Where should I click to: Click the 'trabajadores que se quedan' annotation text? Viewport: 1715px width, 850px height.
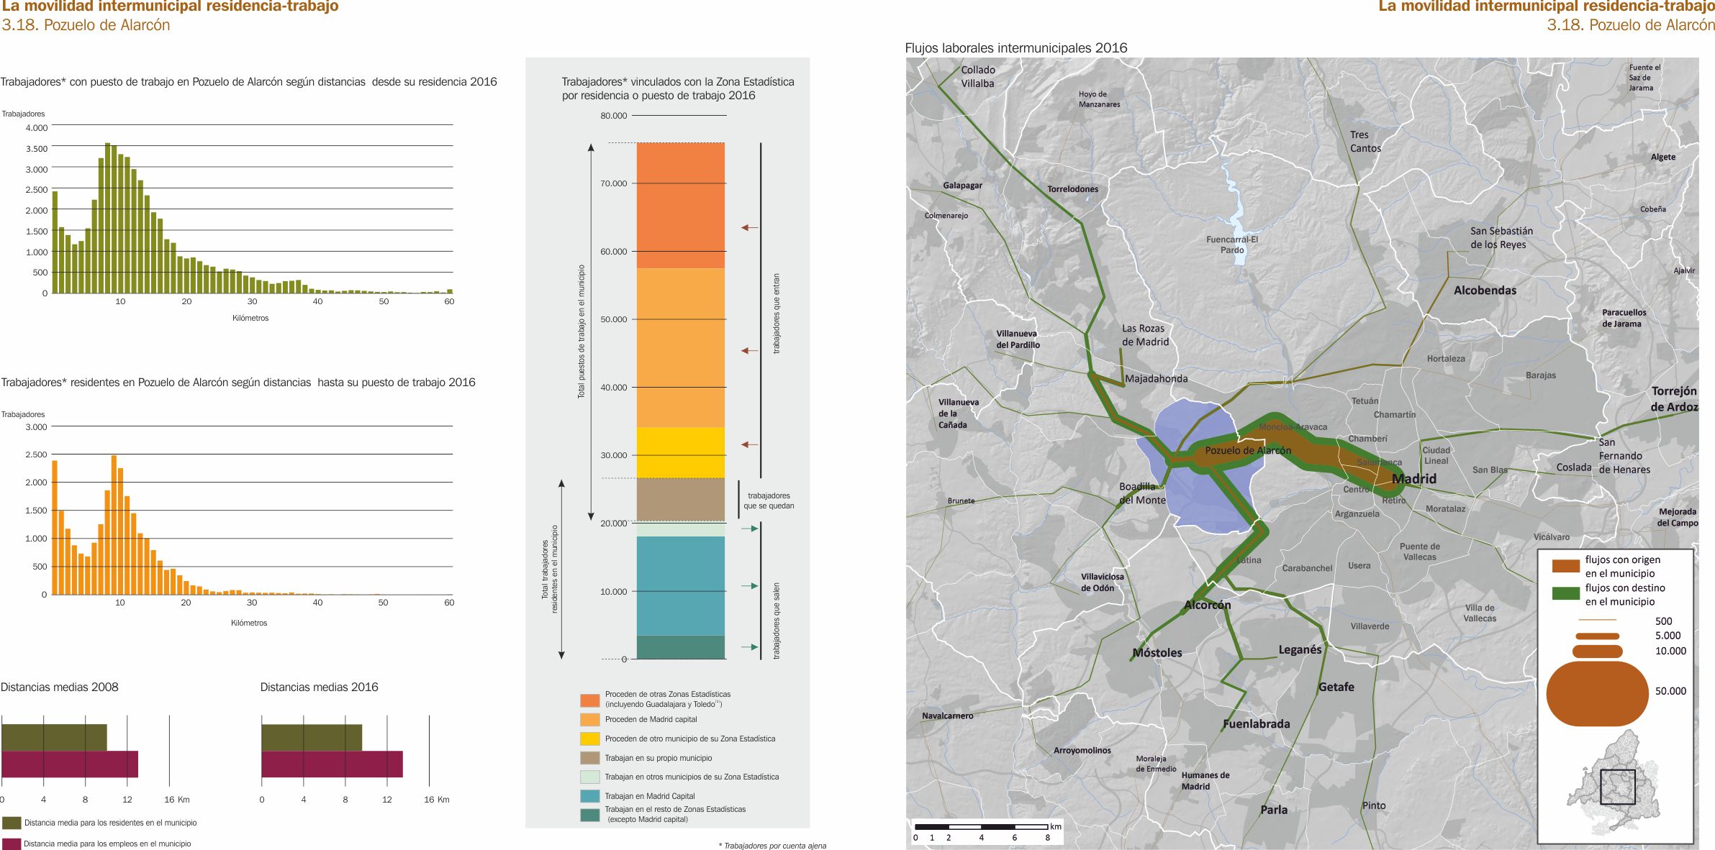click(769, 501)
